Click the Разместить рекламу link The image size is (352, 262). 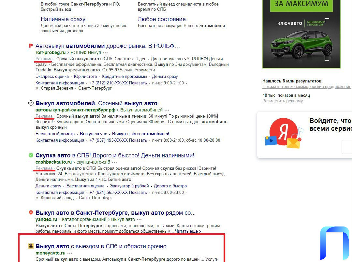[x=282, y=101]
